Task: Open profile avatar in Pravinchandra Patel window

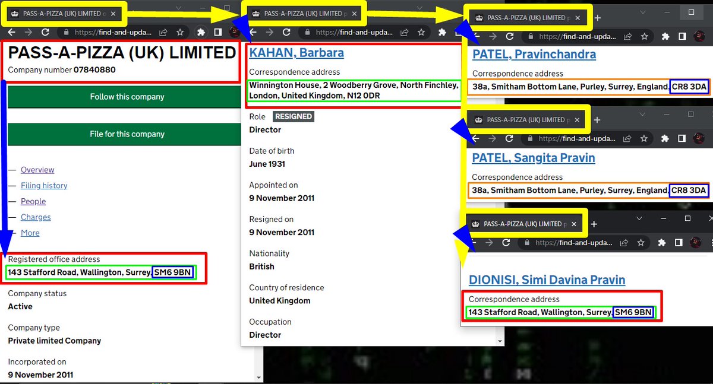Action: point(699,36)
